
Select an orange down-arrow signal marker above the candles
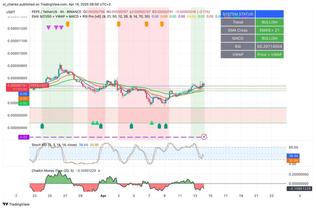68,23
